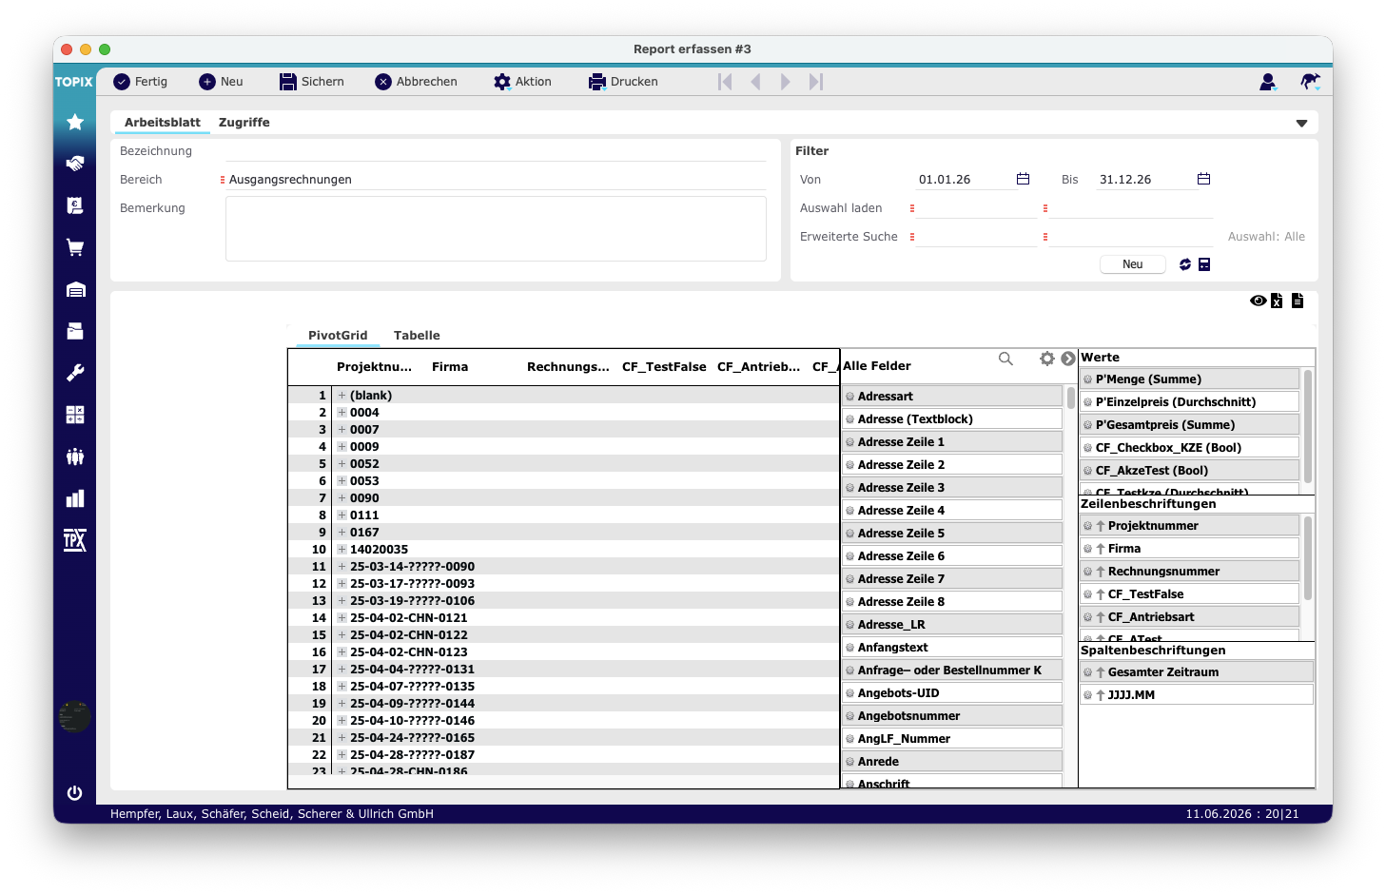The width and height of the screenshot is (1386, 894).
Task: Open the favorites star in the sidebar
Action: click(x=75, y=122)
